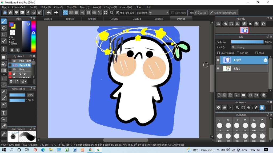
Task: Click the Undo arrow in the toolbar
Action: click(x=49, y=13)
